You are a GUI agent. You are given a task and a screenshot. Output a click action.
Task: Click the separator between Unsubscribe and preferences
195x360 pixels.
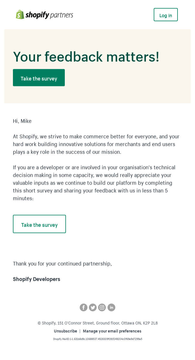pos(80,331)
